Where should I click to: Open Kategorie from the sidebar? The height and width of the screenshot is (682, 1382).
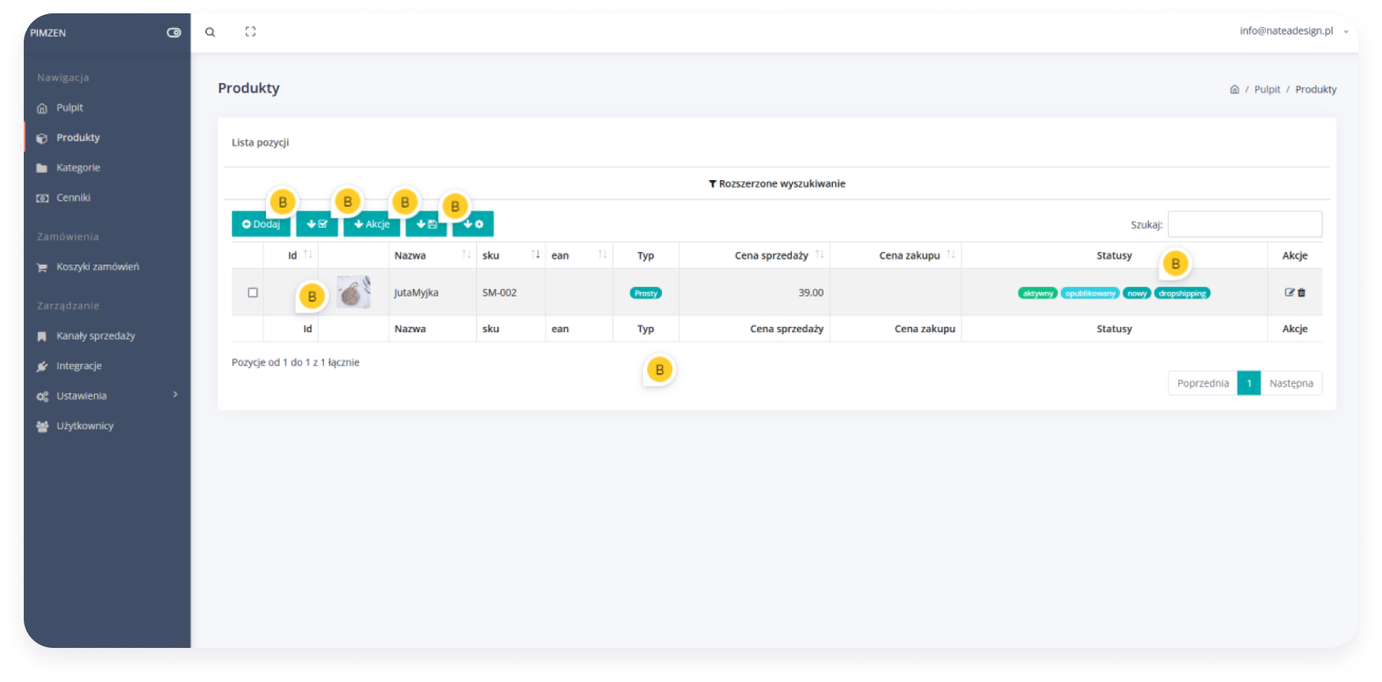click(x=78, y=168)
